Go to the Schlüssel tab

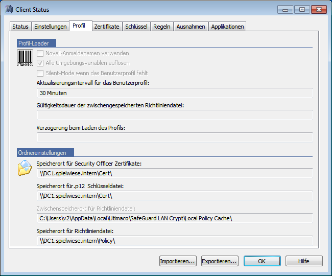click(x=136, y=27)
